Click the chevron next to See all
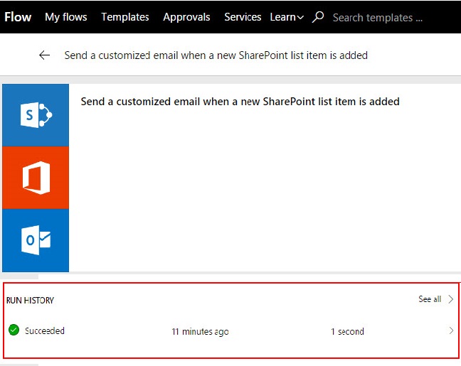Screen dimensions: 461x366 (451, 299)
